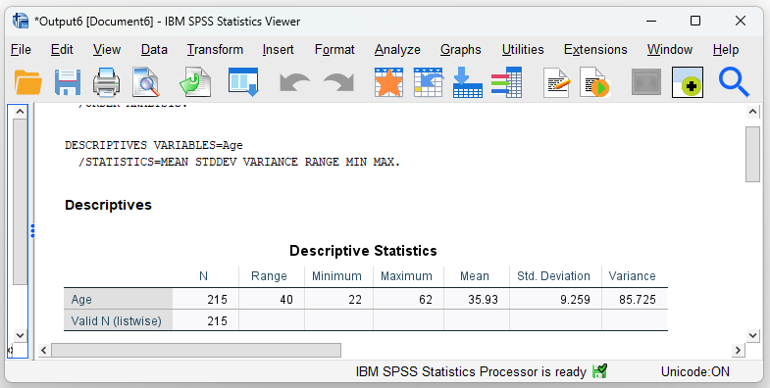The height and width of the screenshot is (388, 770).
Task: Undo the last action
Action: (294, 82)
